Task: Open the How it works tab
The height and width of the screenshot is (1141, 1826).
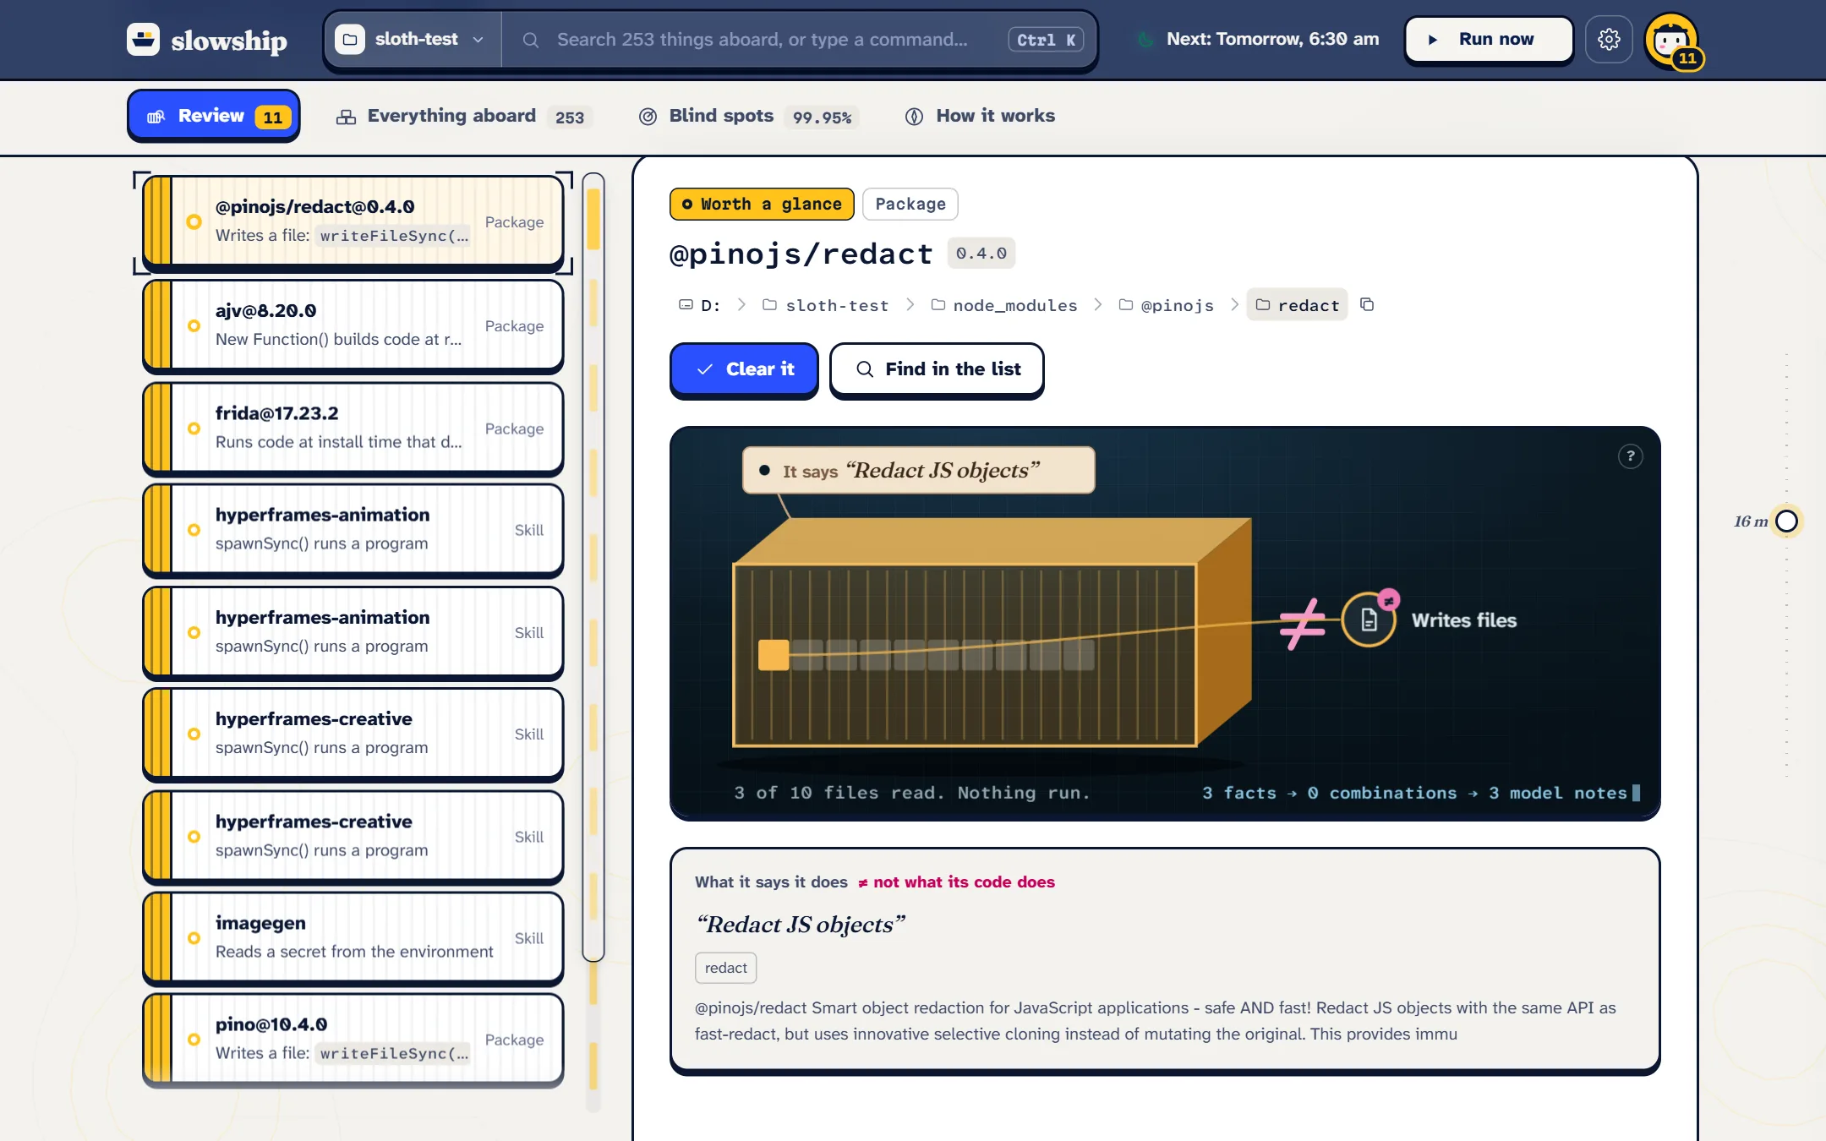Action: click(x=981, y=116)
